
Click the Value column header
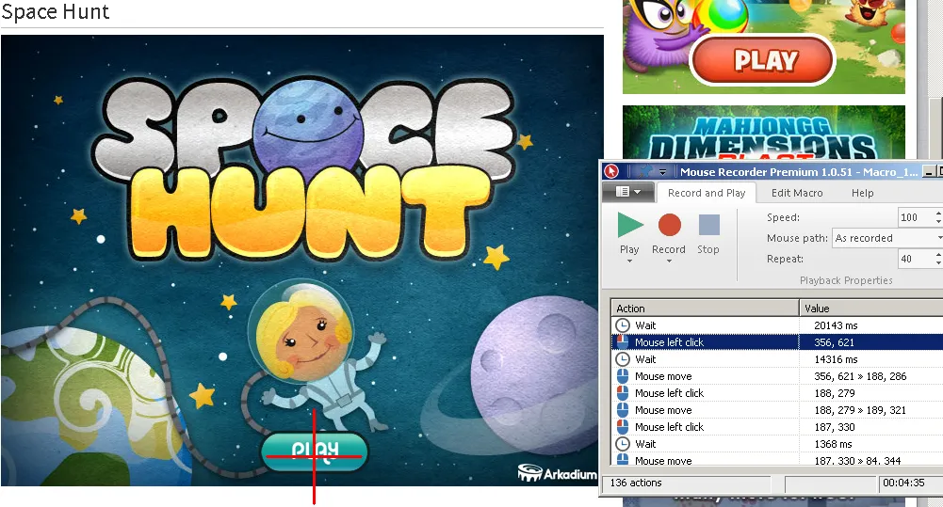tap(871, 309)
